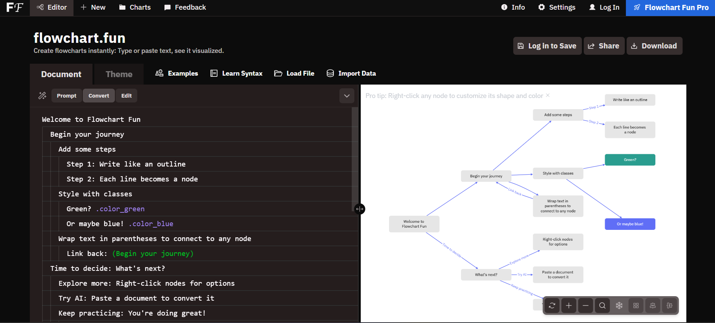The height and width of the screenshot is (323, 715).
Task: Create a New chart
Action: tap(93, 7)
